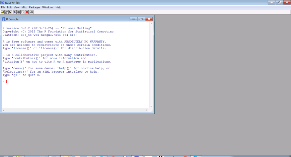Click the Copy toolbar icon
This screenshot has height=157, width=291.
(15, 12)
